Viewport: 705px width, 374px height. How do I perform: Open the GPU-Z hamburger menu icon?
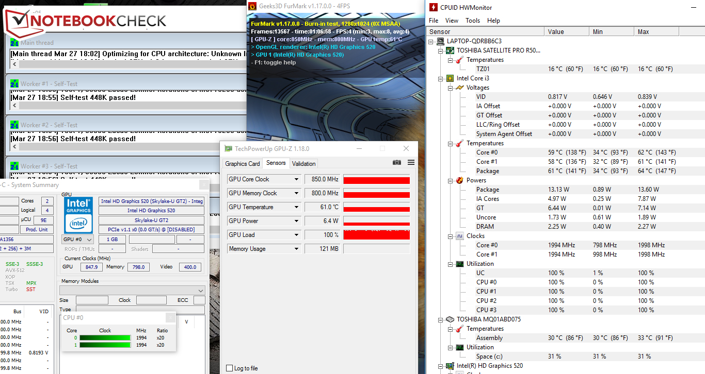tap(411, 162)
